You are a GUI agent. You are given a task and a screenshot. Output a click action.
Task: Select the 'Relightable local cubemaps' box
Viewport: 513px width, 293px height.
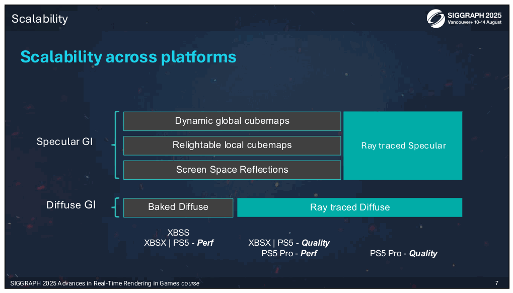[x=232, y=145]
